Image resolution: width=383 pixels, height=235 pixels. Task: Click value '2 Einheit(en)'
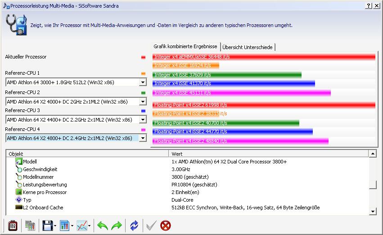pos(185,192)
